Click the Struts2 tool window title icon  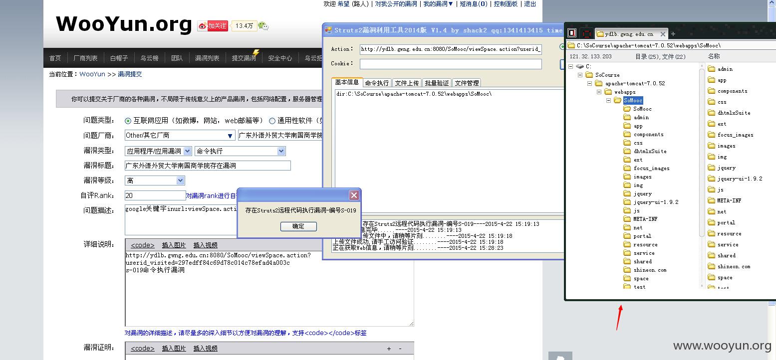coord(328,30)
